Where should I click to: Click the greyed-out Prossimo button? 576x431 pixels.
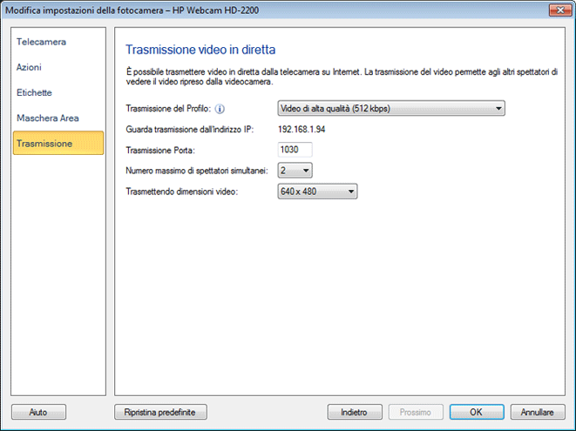416,412
